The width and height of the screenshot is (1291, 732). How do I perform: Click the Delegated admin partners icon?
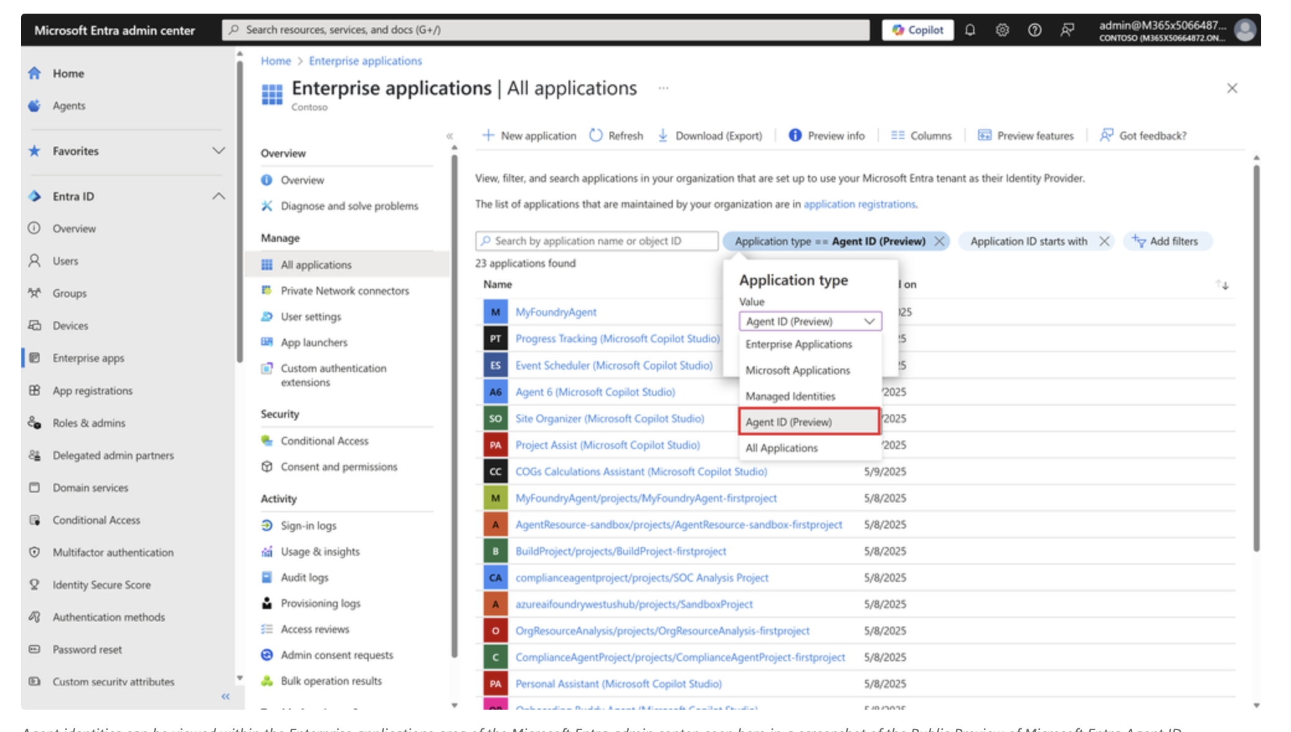(x=35, y=455)
